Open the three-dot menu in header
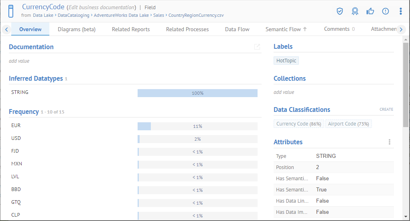The height and width of the screenshot is (221, 410). pyautogui.click(x=401, y=11)
